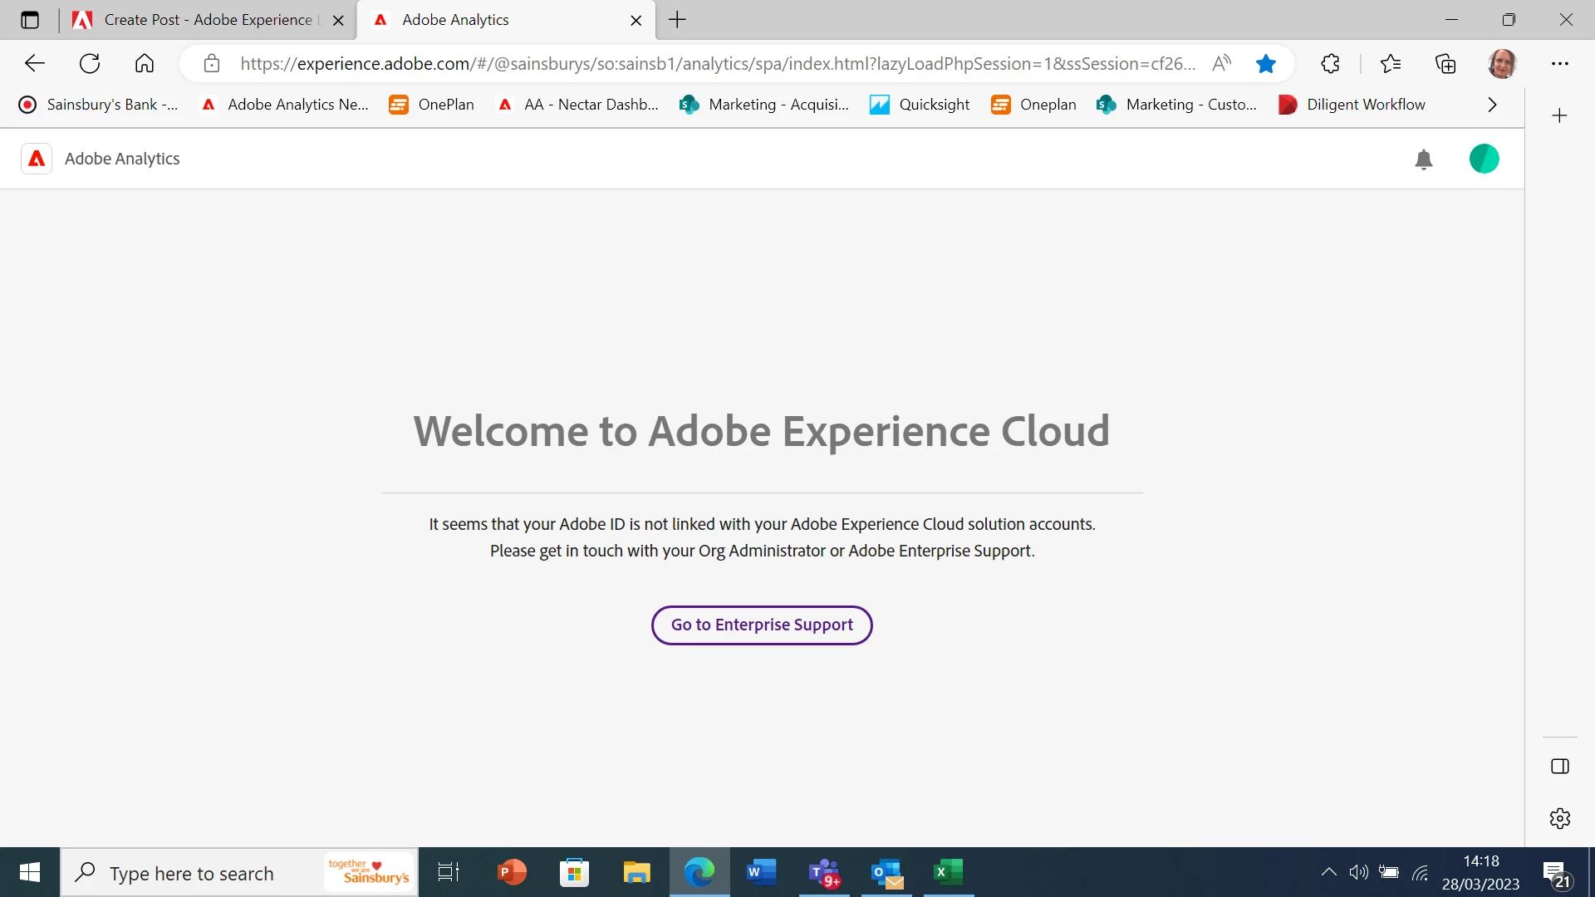This screenshot has height=897, width=1595.
Task: Open the browser extensions puzzle icon
Action: pyautogui.click(x=1330, y=64)
